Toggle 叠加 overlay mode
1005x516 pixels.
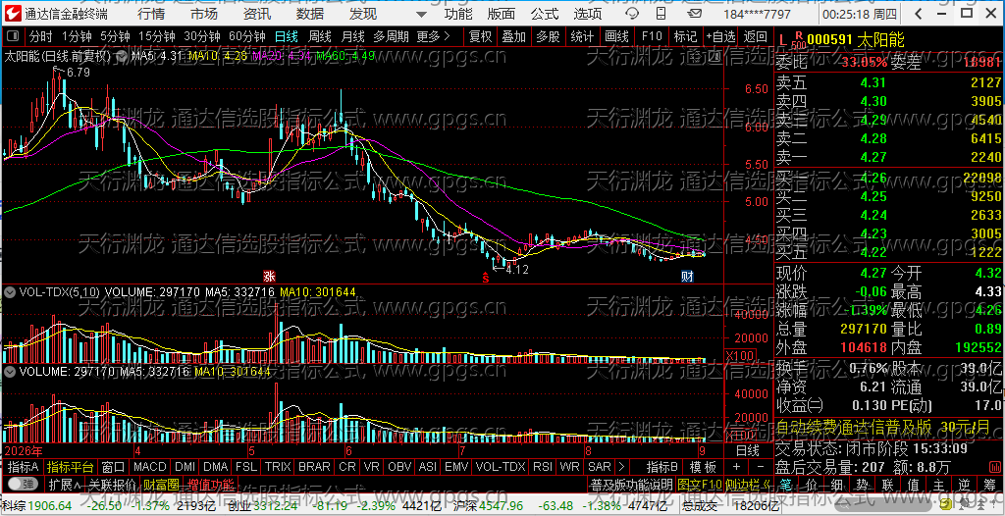[x=514, y=36]
